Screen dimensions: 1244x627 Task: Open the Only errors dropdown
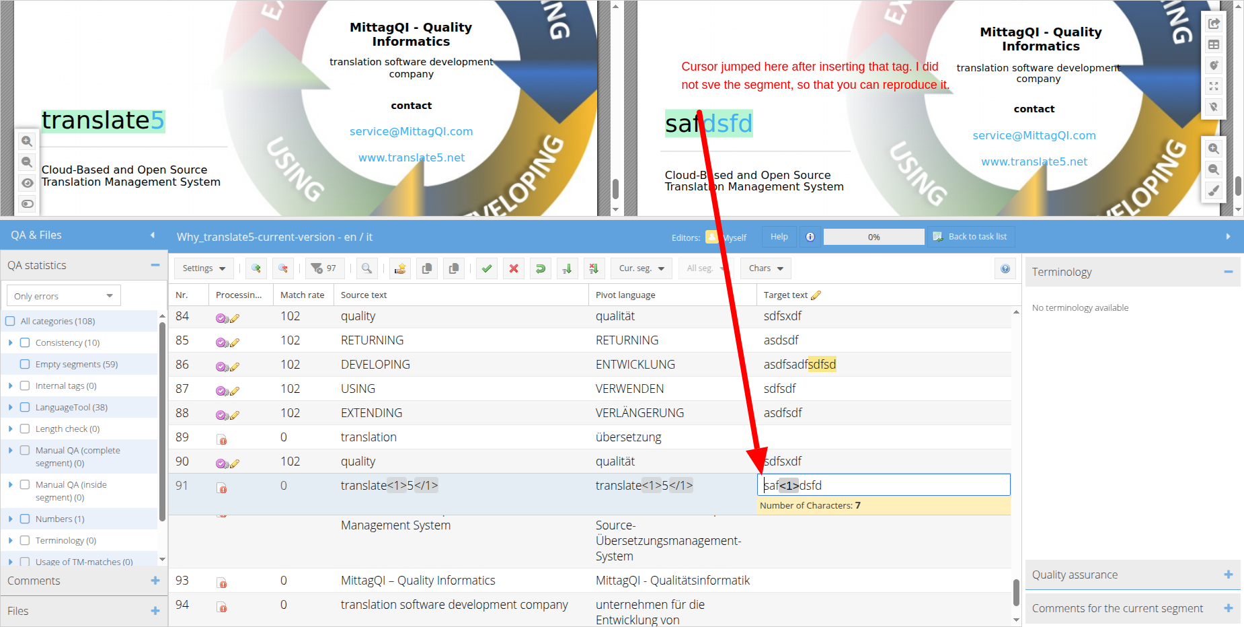click(63, 296)
